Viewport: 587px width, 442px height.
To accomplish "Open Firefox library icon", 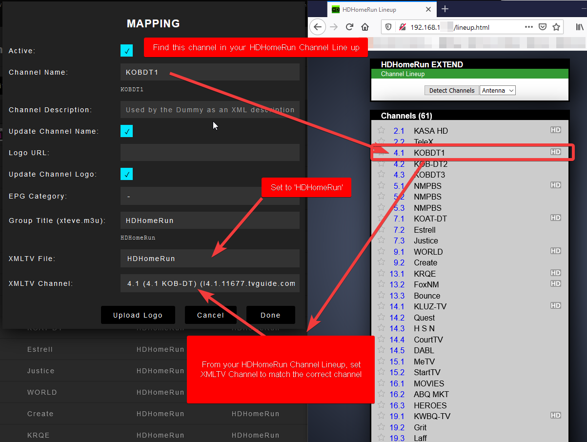I will click(580, 27).
